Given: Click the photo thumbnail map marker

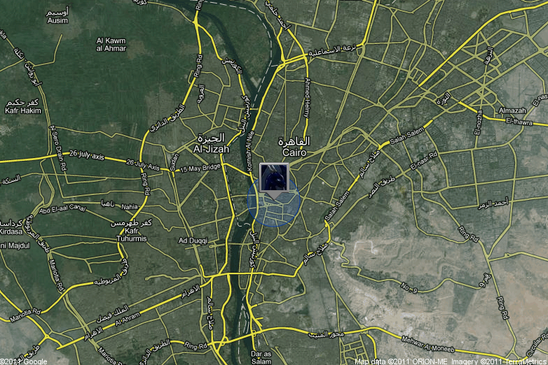Looking at the screenshot, I should (273, 176).
